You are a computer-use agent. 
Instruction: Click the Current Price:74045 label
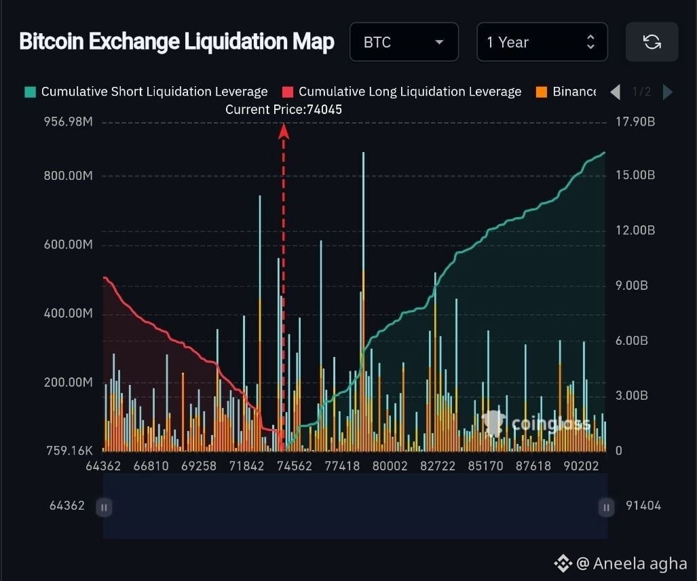[284, 109]
